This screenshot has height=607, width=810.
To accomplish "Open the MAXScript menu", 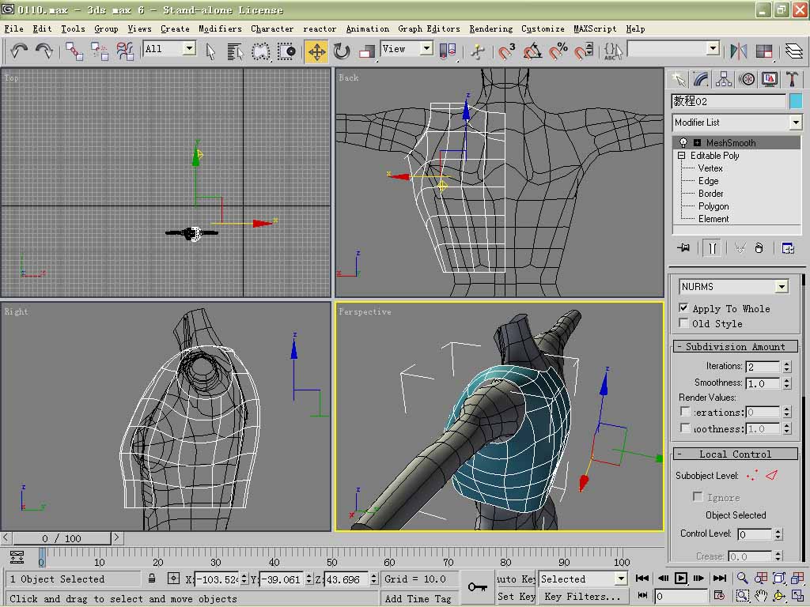I will click(595, 29).
